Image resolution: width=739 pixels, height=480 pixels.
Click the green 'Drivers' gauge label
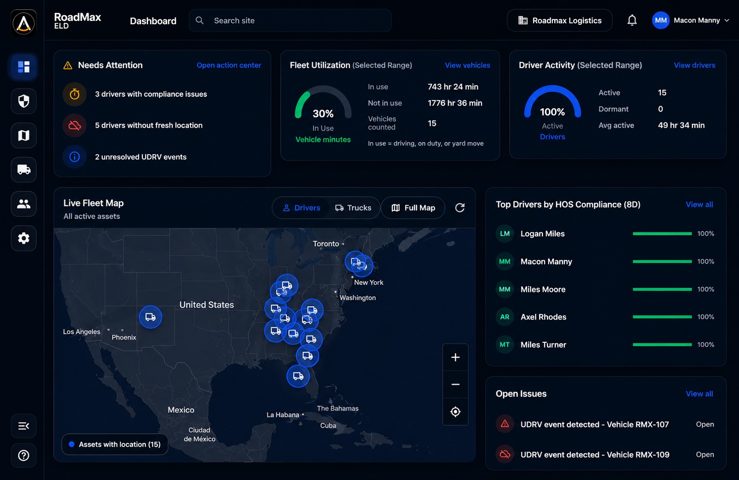pos(552,137)
